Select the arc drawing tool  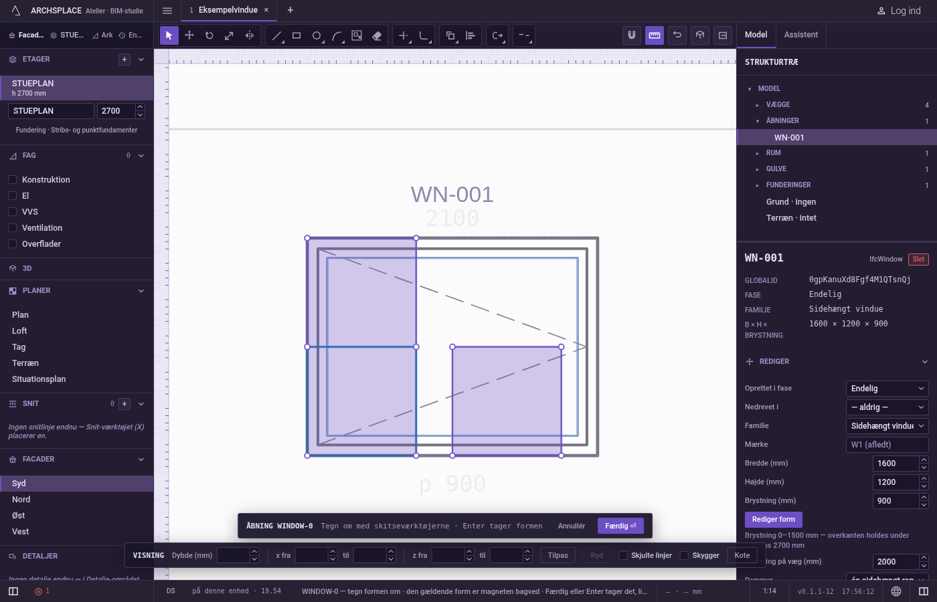(x=337, y=35)
